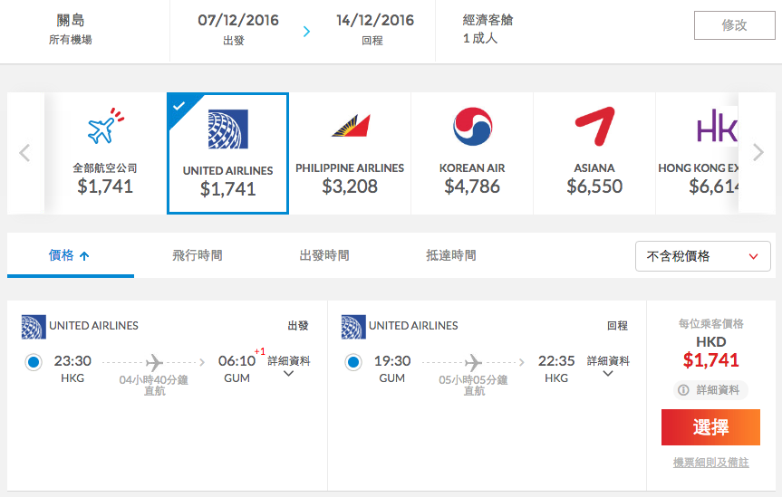This screenshot has width=782, height=497.
Task: Click the destination 關島
Action: pyautogui.click(x=71, y=21)
